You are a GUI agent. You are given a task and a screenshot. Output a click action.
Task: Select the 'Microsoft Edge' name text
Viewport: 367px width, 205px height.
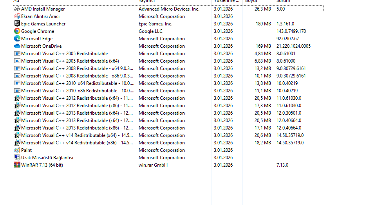[x=37, y=39]
